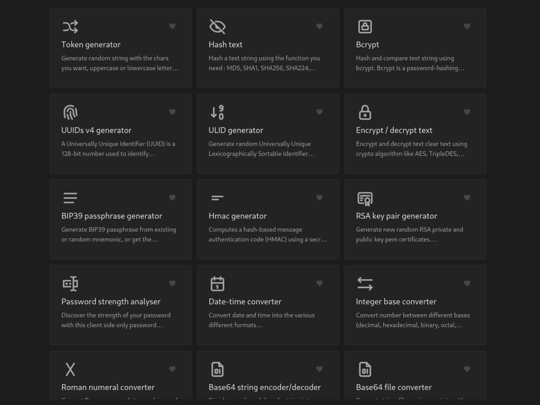Open the Encrypt / decrypt text title
This screenshot has width=540, height=405.
[x=394, y=130]
